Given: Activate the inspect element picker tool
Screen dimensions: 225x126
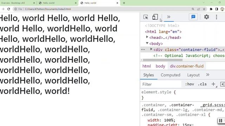Looking at the screenshot, I should click(x=146, y=17).
